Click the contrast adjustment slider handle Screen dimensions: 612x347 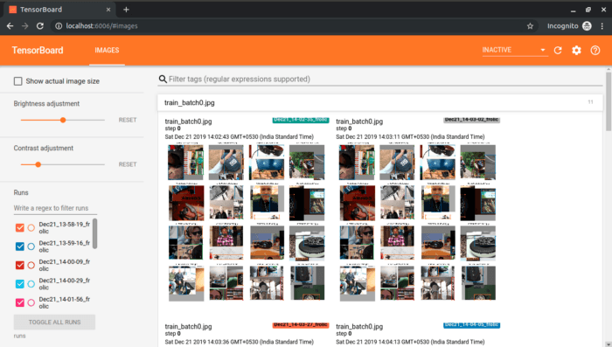click(38, 164)
